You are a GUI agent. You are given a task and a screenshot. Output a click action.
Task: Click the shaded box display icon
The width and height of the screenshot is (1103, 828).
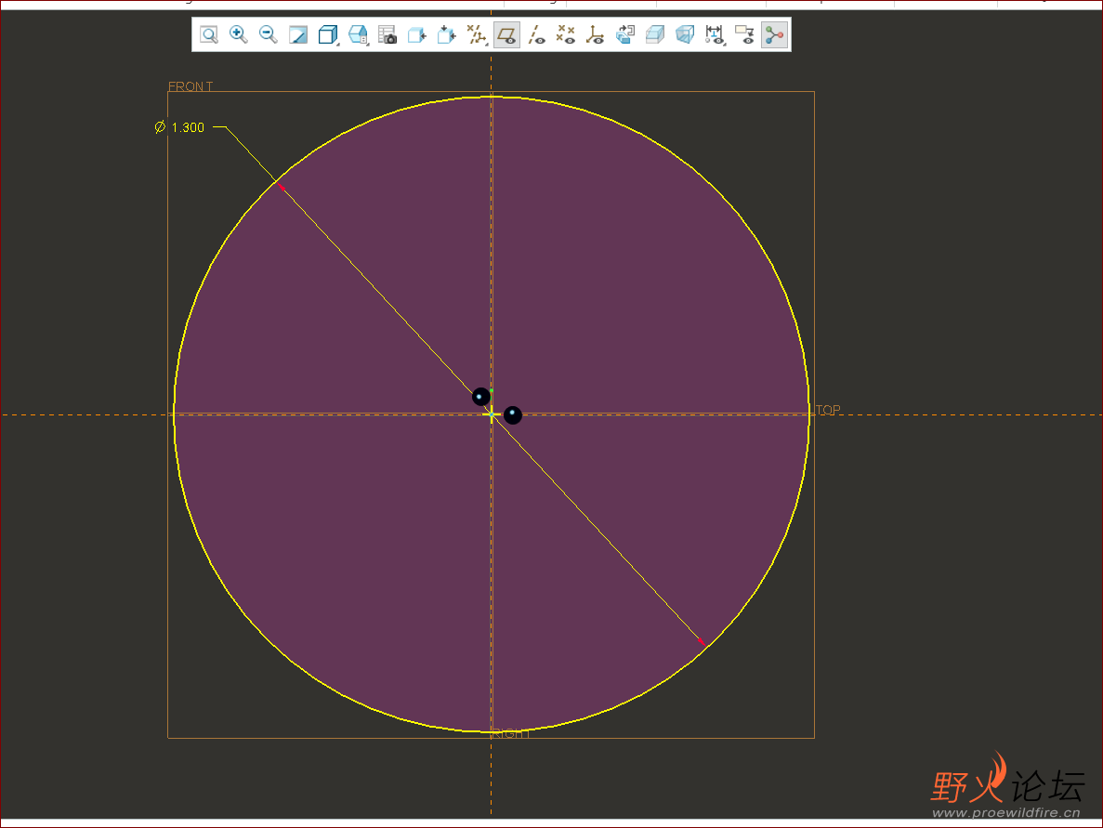[655, 34]
